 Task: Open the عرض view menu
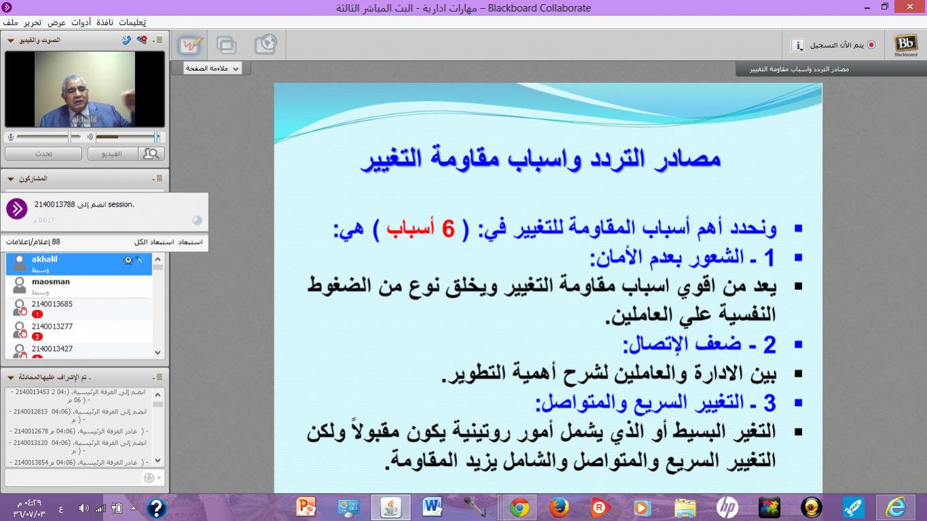(56, 22)
